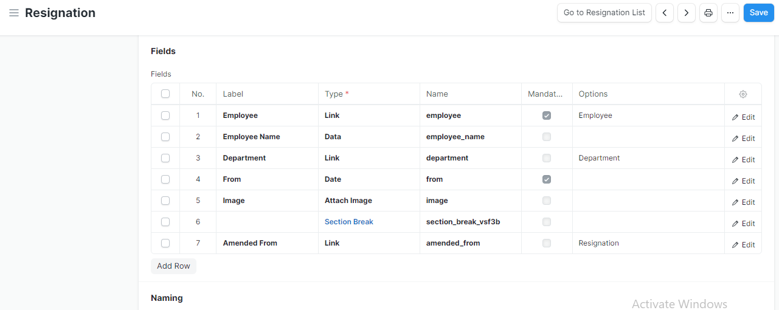Save the Resignation doctype
Viewport: 779px width, 310px height.
[x=758, y=13]
